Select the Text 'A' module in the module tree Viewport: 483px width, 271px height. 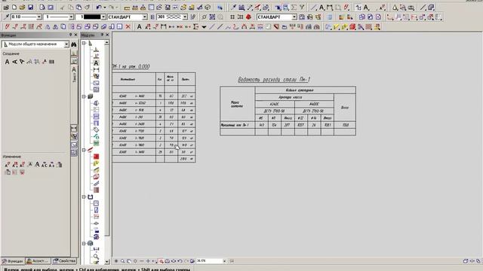[96, 63]
